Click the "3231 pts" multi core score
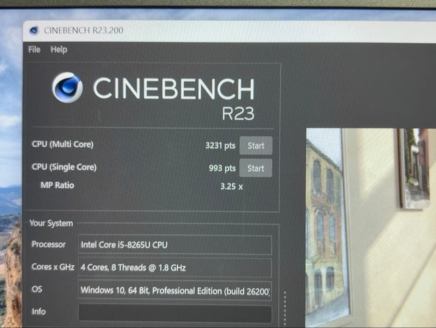The height and width of the screenshot is (328, 436). coord(220,146)
